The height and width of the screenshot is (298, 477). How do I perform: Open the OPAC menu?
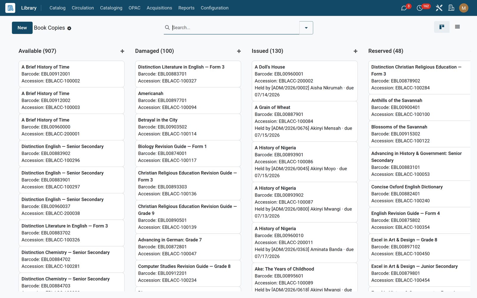tap(134, 8)
